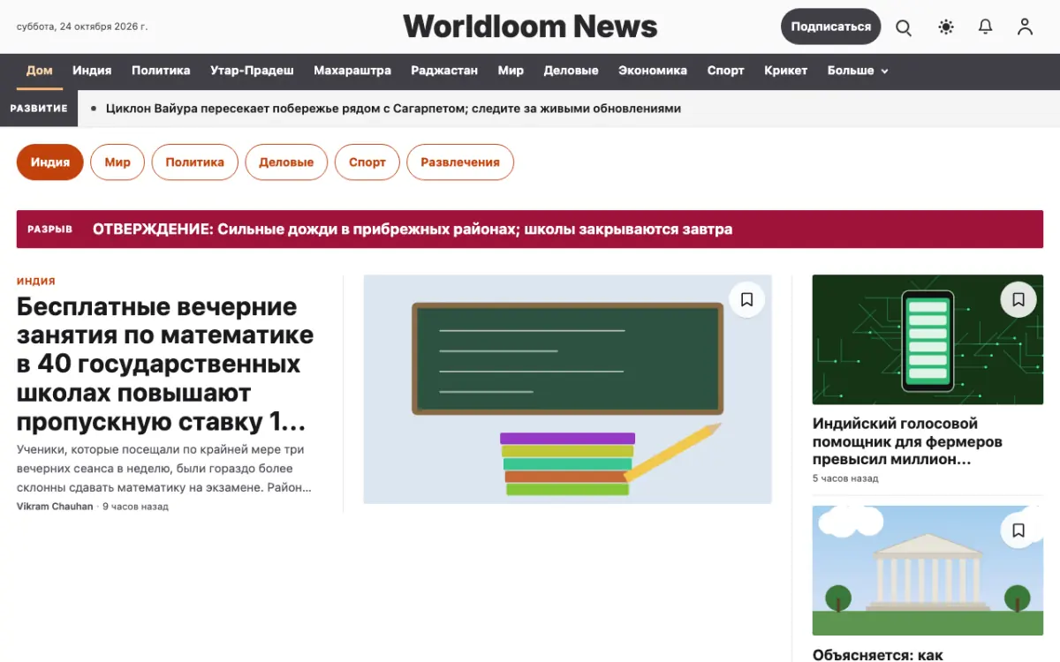Click the date суббота, 24 октября 2026

tap(82, 26)
